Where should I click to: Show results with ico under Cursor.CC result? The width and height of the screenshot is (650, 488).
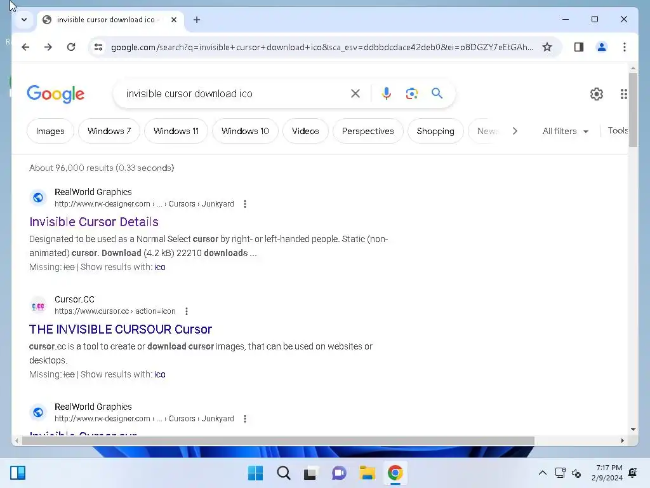159,375
